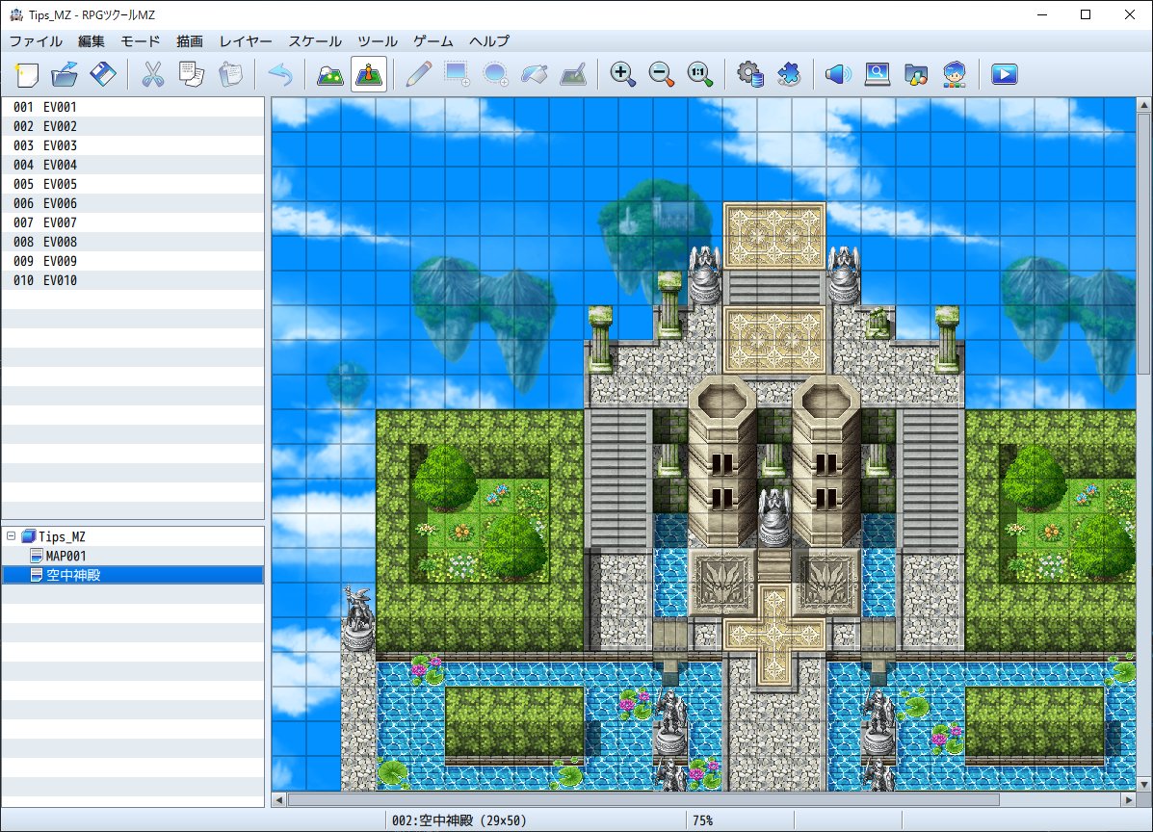1153x832 pixels.
Task: Open the Resource Manager icon
Action: click(915, 74)
